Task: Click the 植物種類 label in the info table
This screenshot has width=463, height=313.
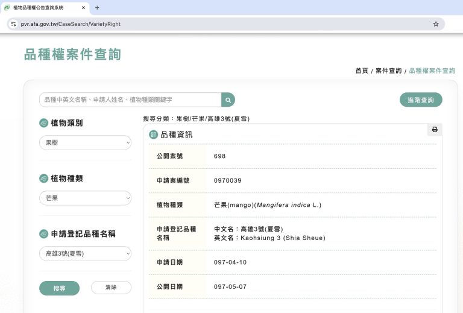Action: pyautogui.click(x=170, y=205)
